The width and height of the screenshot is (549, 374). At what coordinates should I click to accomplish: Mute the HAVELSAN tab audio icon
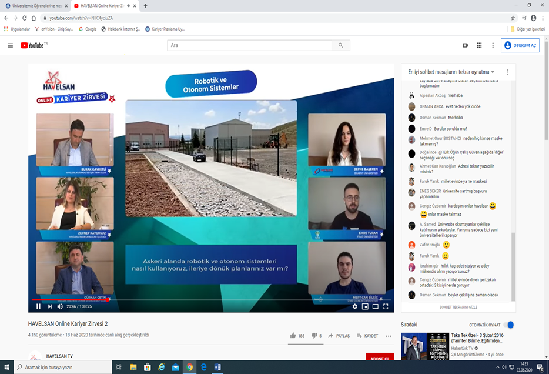[129, 6]
